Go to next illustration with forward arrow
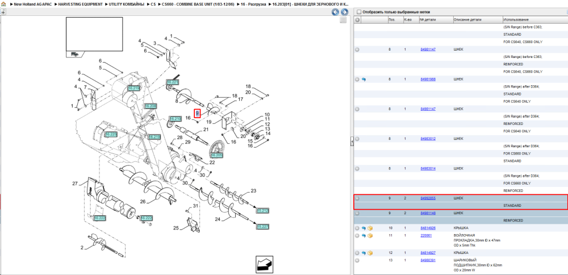Screen dimensions: 568x275 [x=344, y=12]
